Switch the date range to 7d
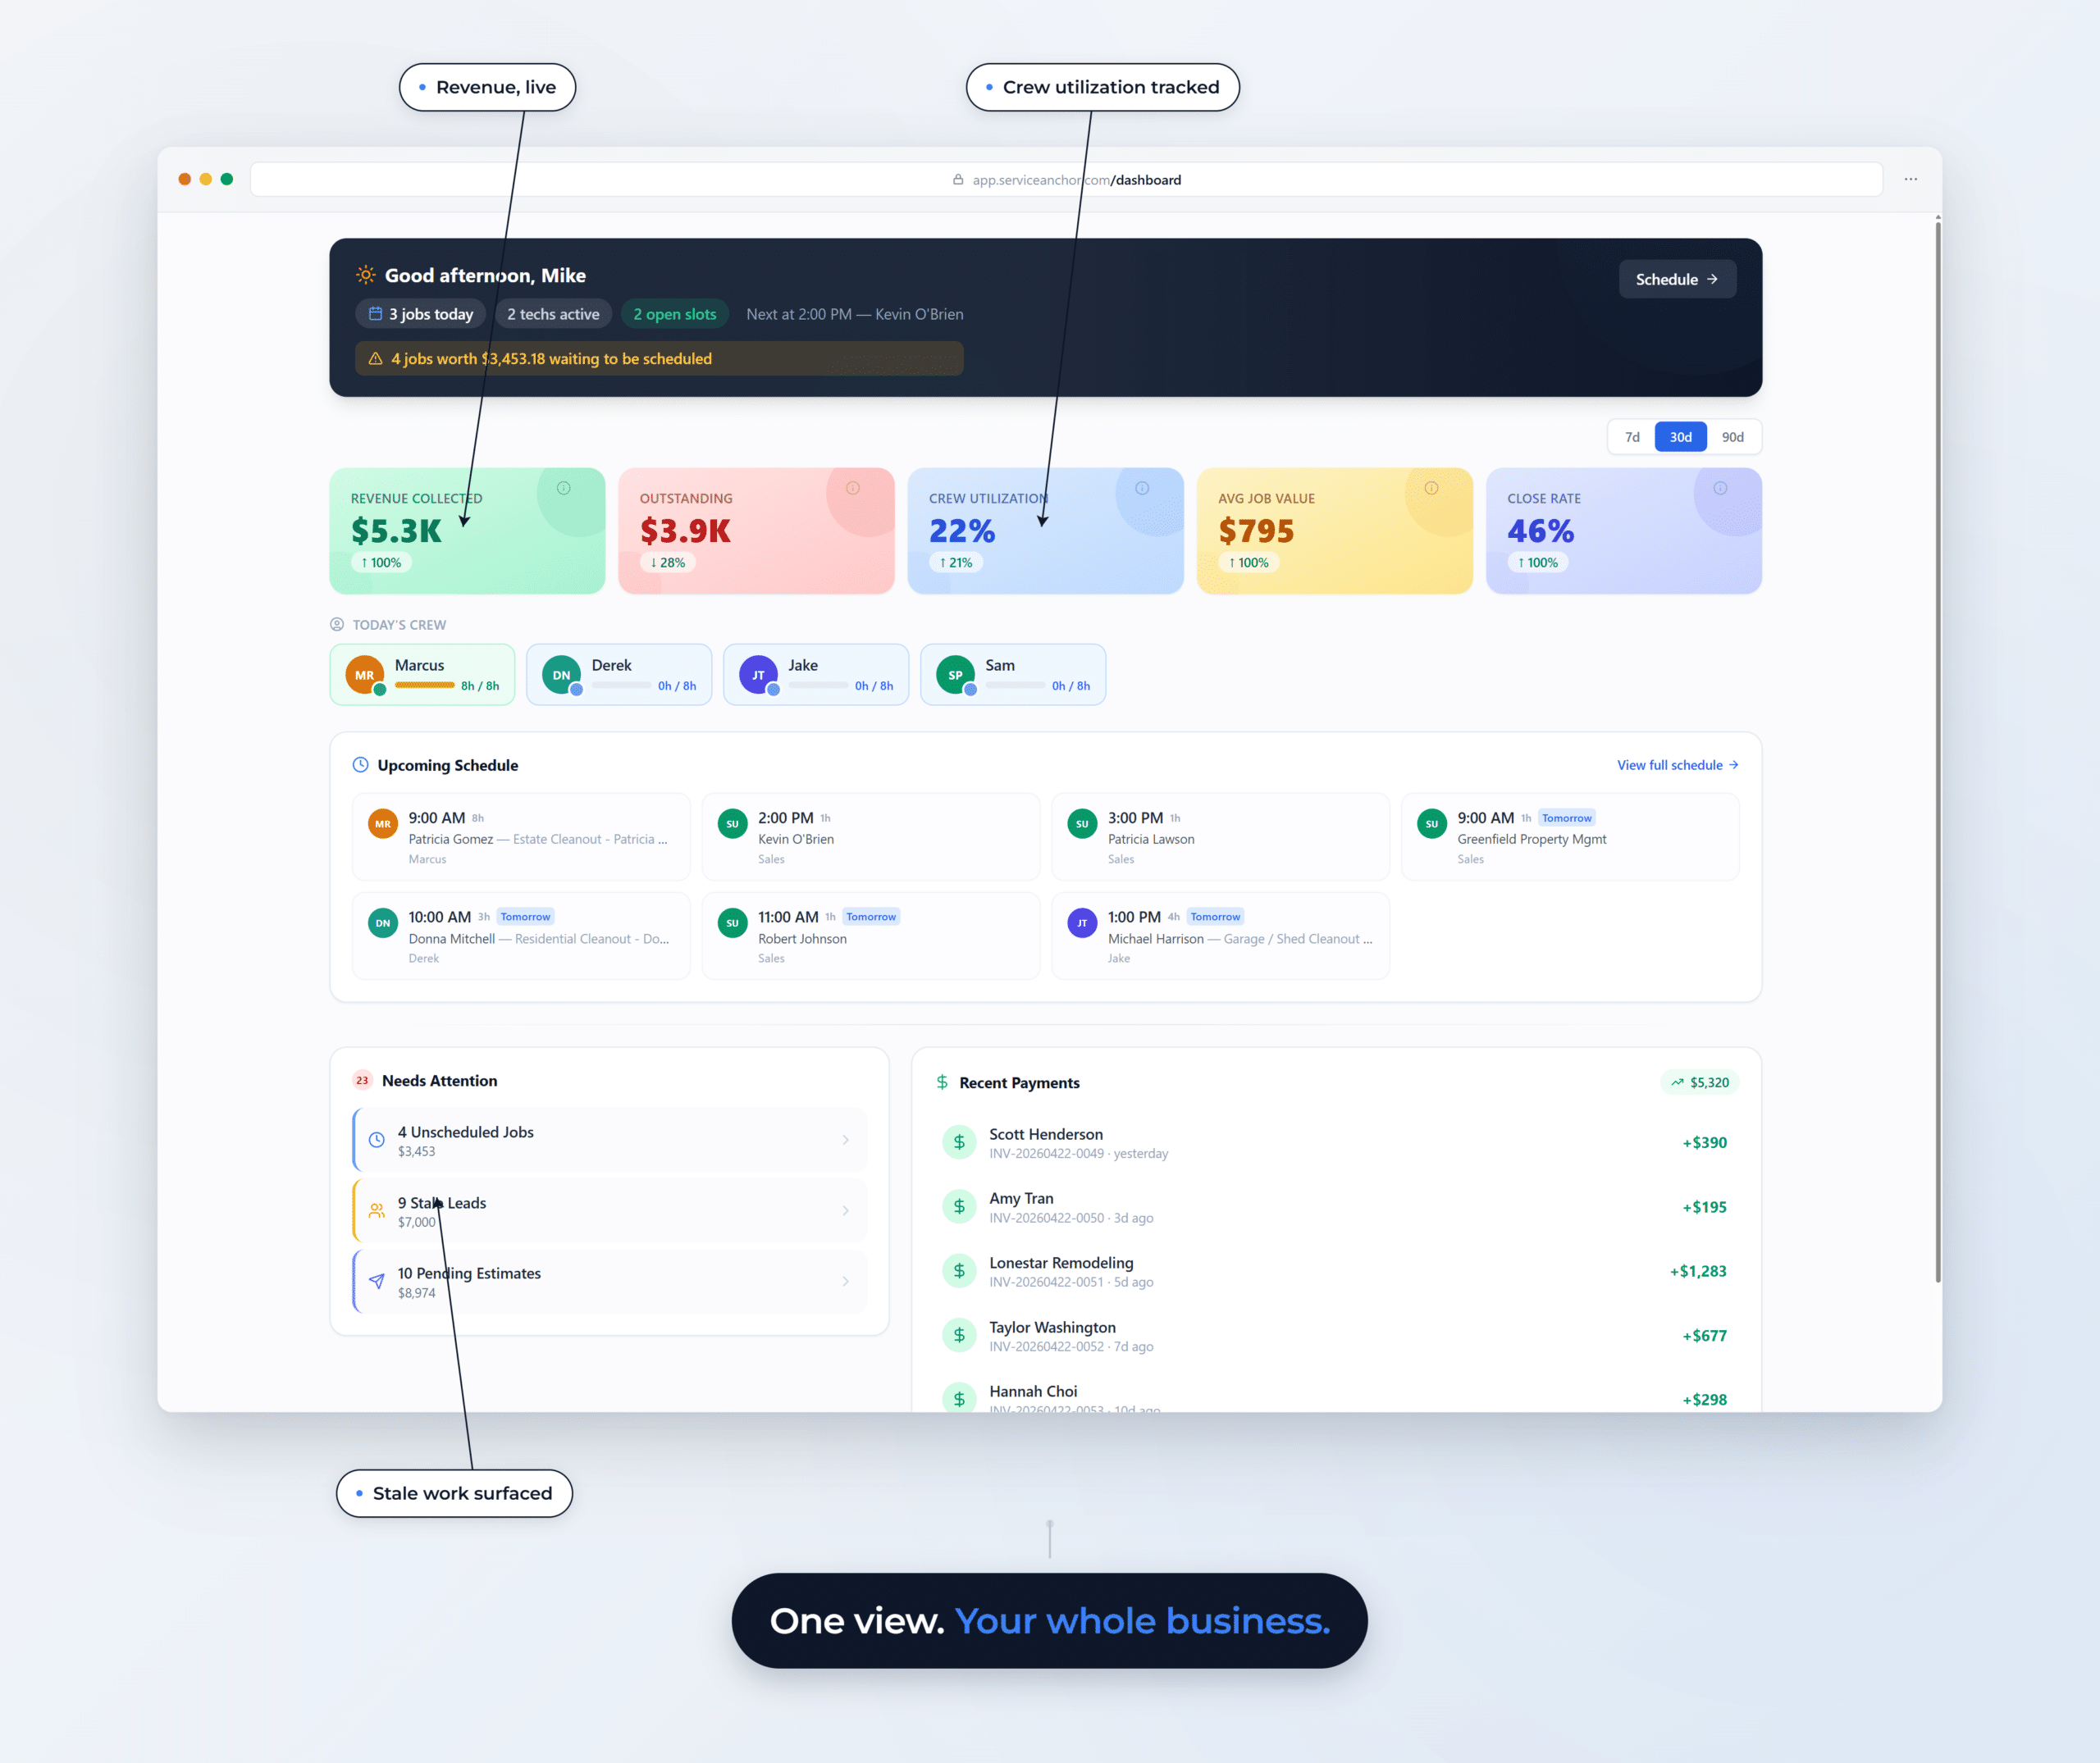 [x=1632, y=437]
